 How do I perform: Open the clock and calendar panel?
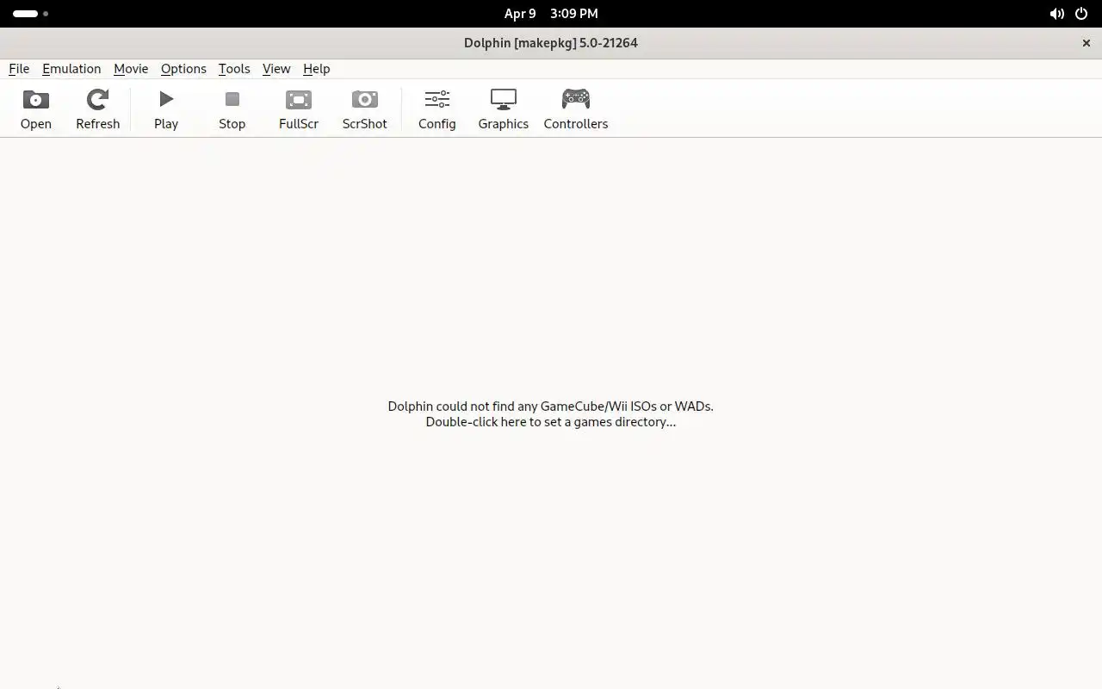551,14
